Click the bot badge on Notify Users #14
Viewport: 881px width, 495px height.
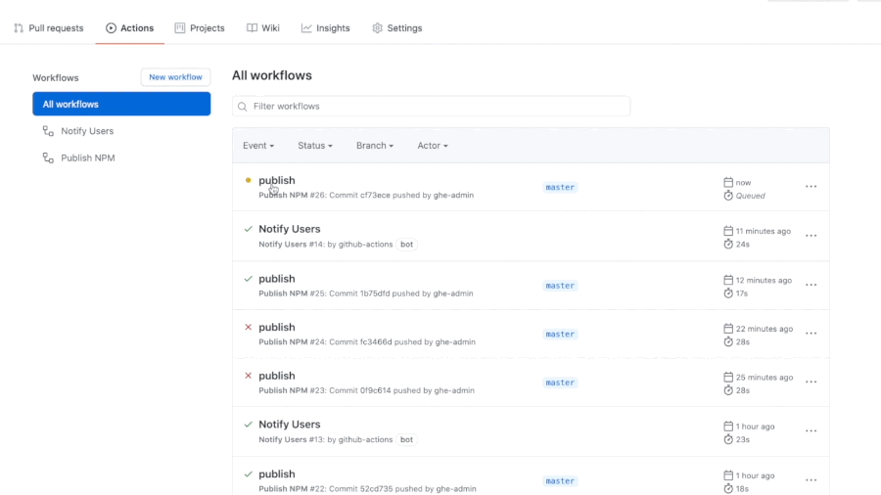pos(407,245)
